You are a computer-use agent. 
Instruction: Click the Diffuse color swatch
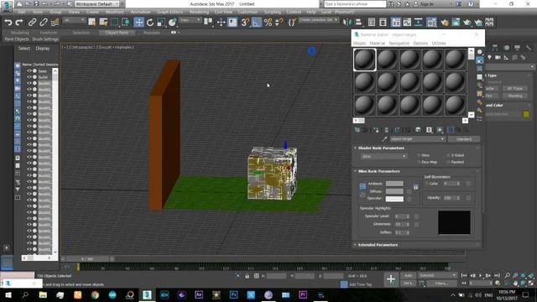pos(394,191)
